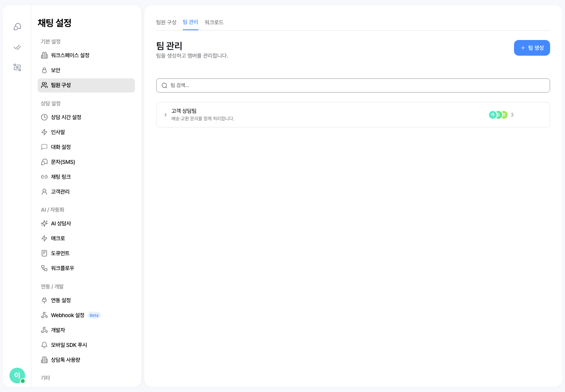Click the 팀 검색 search field
The image size is (565, 392).
(353, 85)
